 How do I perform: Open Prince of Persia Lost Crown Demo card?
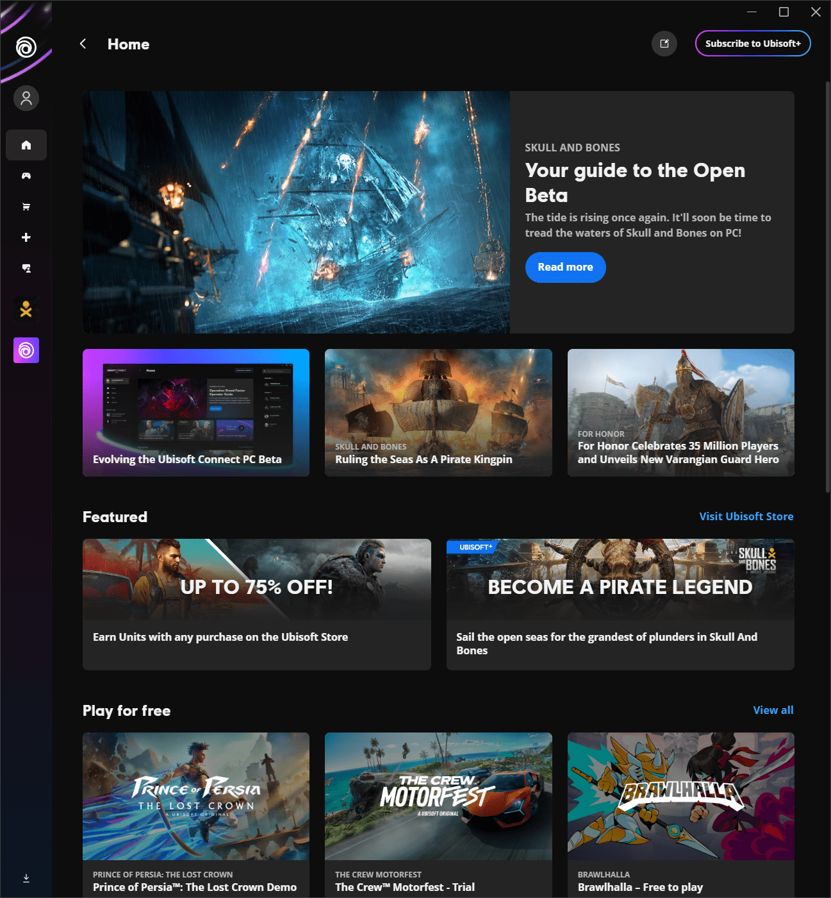196,815
